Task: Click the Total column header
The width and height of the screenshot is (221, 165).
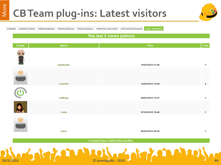Action: coord(206,45)
